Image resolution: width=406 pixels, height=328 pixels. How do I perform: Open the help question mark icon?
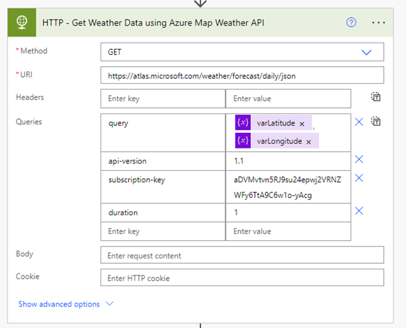coord(351,22)
